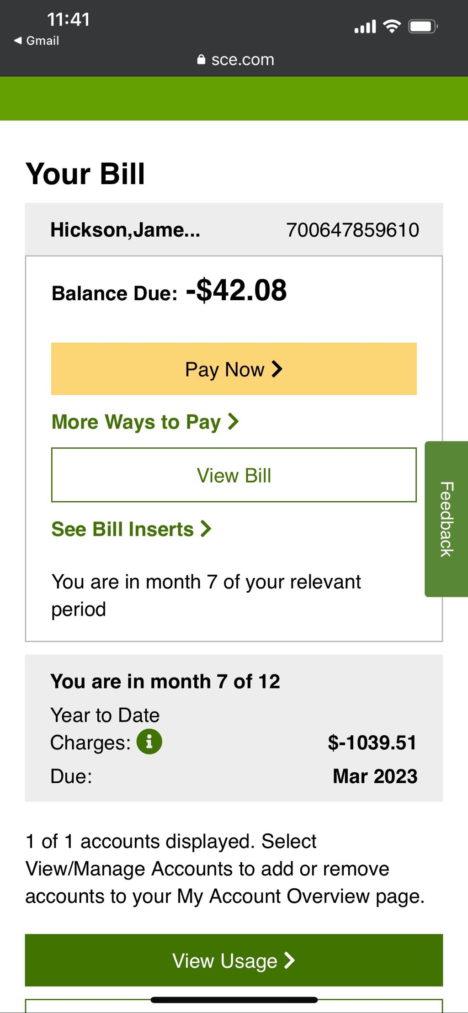The height and width of the screenshot is (1013, 468).
Task: Open More Ways to Pay link
Action: (145, 422)
